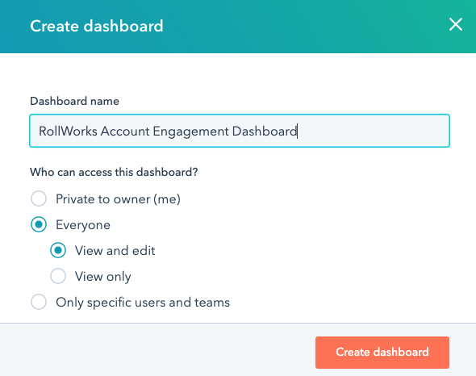Click 'Only specific users and teams' label text
476x376 pixels.
click(143, 303)
